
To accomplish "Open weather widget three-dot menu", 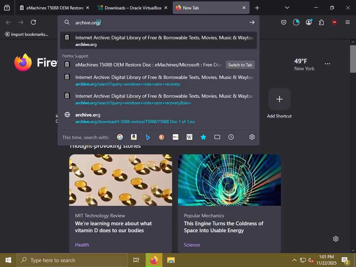I will (327, 64).
